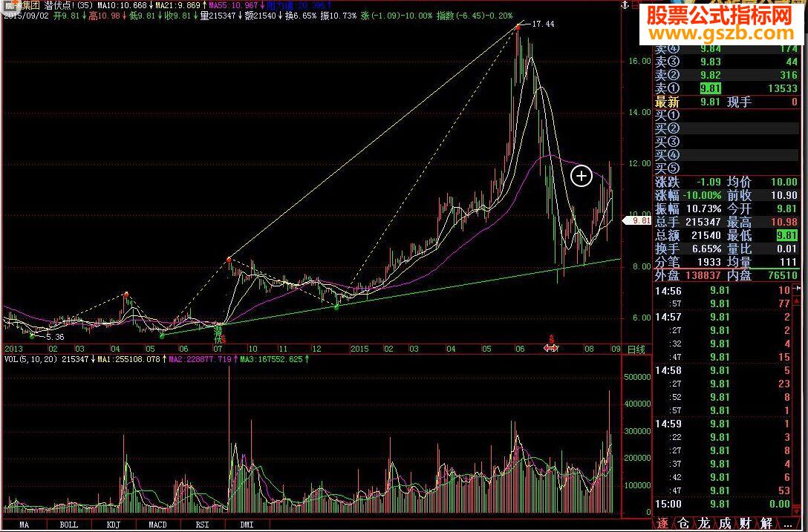Click the MA10:10.668 value

coord(121,6)
